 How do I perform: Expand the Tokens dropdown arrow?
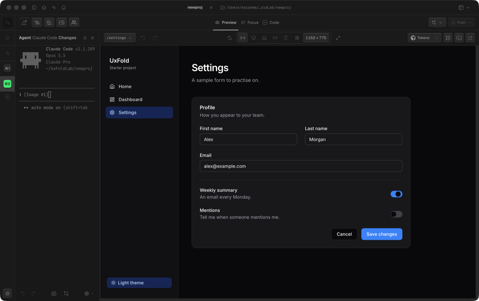click(437, 38)
